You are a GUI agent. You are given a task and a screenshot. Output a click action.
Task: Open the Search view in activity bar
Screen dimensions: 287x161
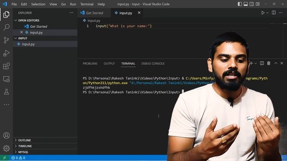6,27
